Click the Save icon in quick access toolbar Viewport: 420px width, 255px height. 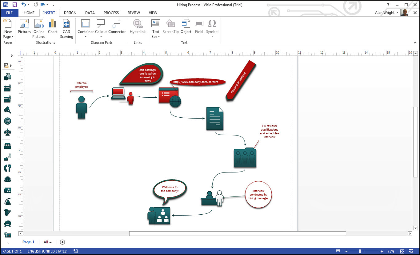click(x=14, y=5)
